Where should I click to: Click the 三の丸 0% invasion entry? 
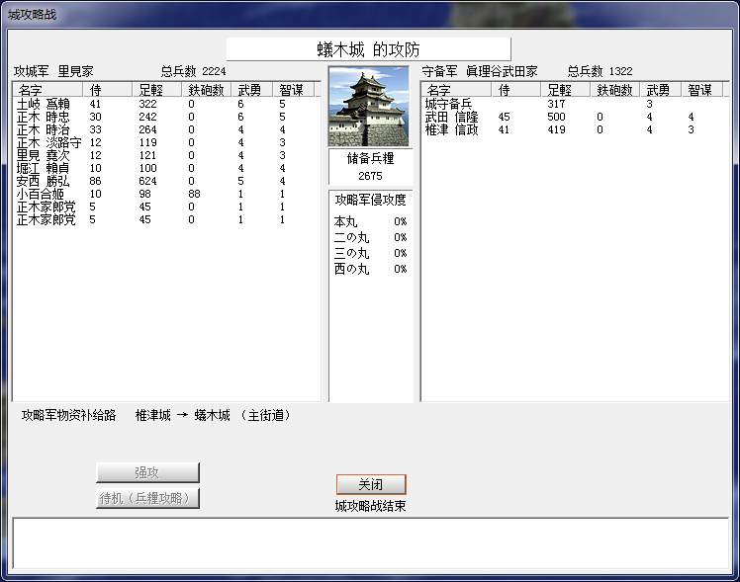coord(370,253)
